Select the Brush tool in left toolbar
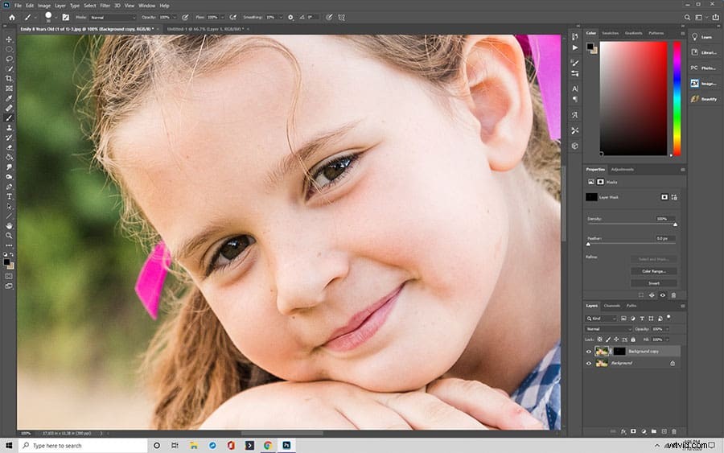724x453 pixels. (9, 117)
